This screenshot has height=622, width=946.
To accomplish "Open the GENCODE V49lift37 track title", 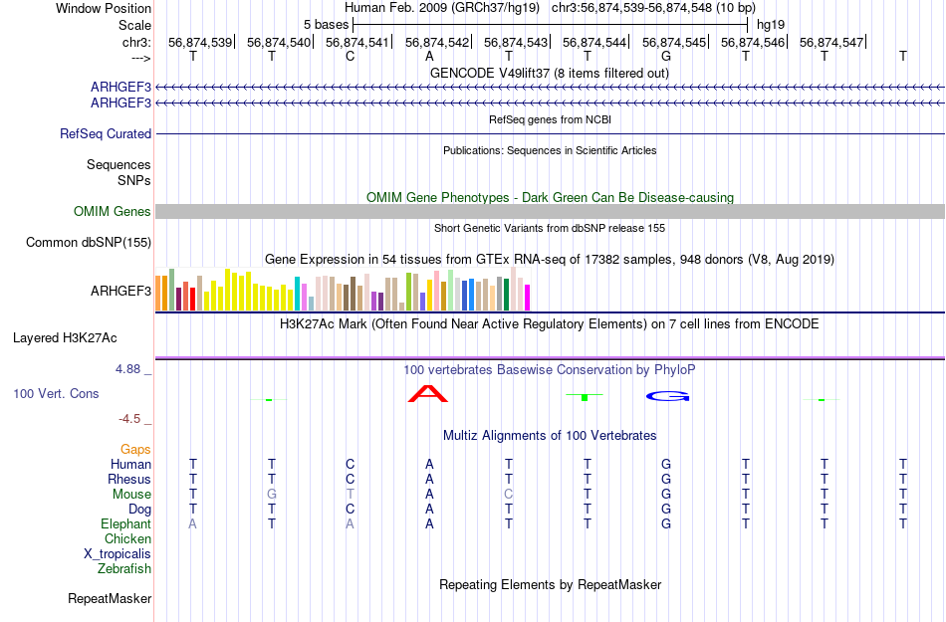I will (549, 73).
